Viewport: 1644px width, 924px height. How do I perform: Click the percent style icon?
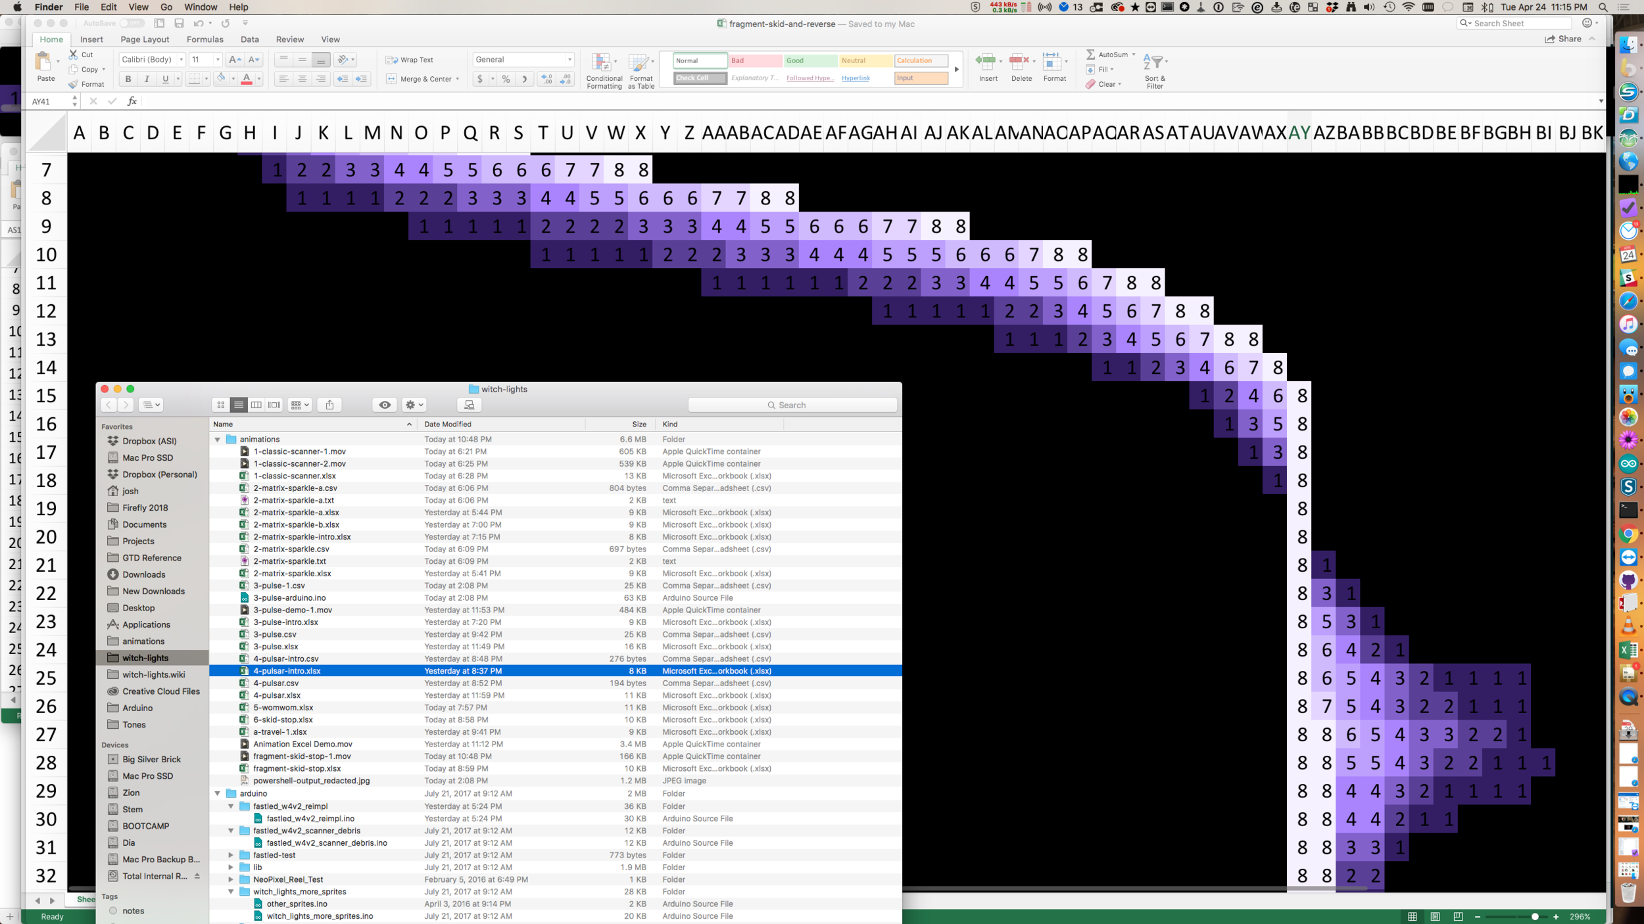[506, 79]
